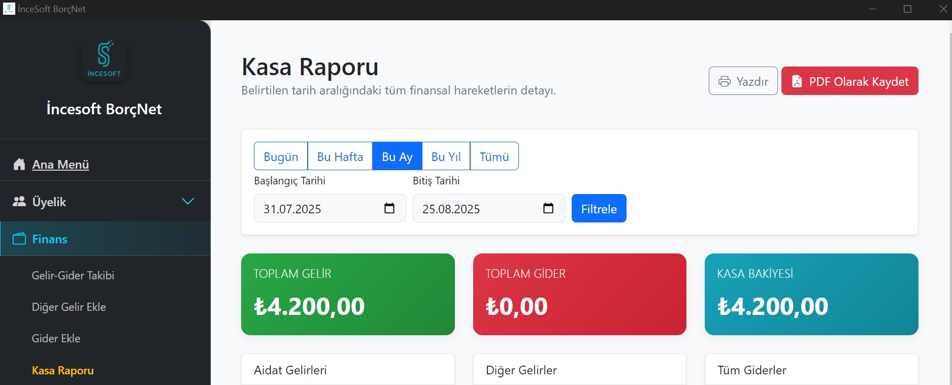
Task: Switch range to Bu Yıl
Action: pos(446,156)
